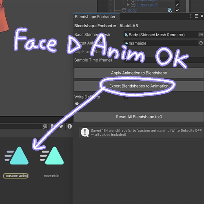Click Export Blendshapes to Animation button
Image resolution: width=204 pixels, height=204 pixels.
click(x=139, y=86)
